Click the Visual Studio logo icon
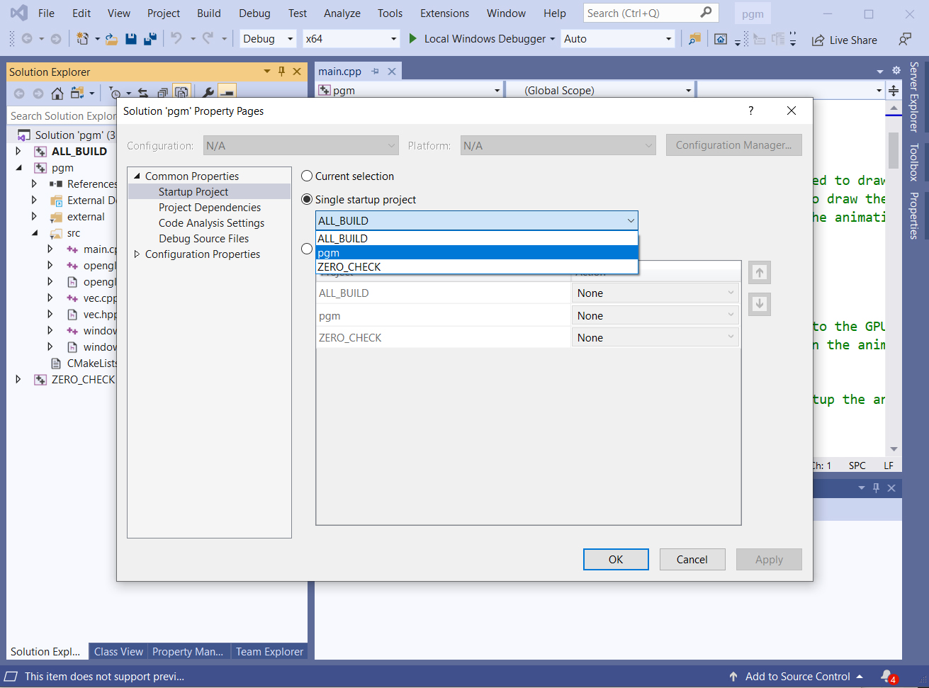The image size is (929, 688). 19,13
